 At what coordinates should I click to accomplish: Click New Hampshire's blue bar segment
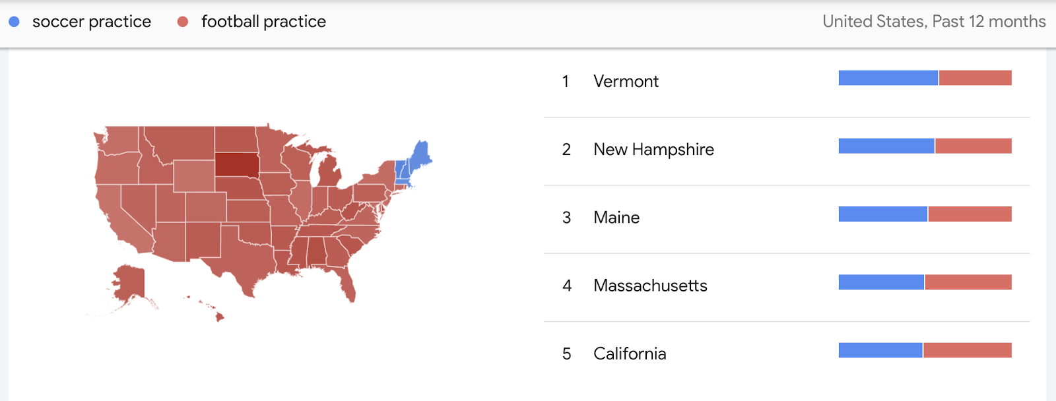click(x=886, y=146)
